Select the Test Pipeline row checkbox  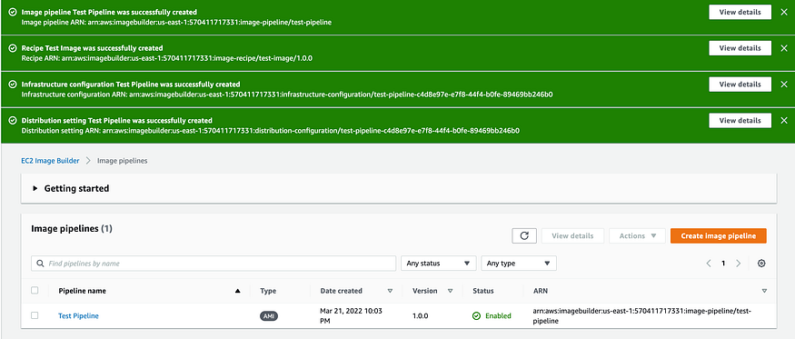pyautogui.click(x=35, y=315)
